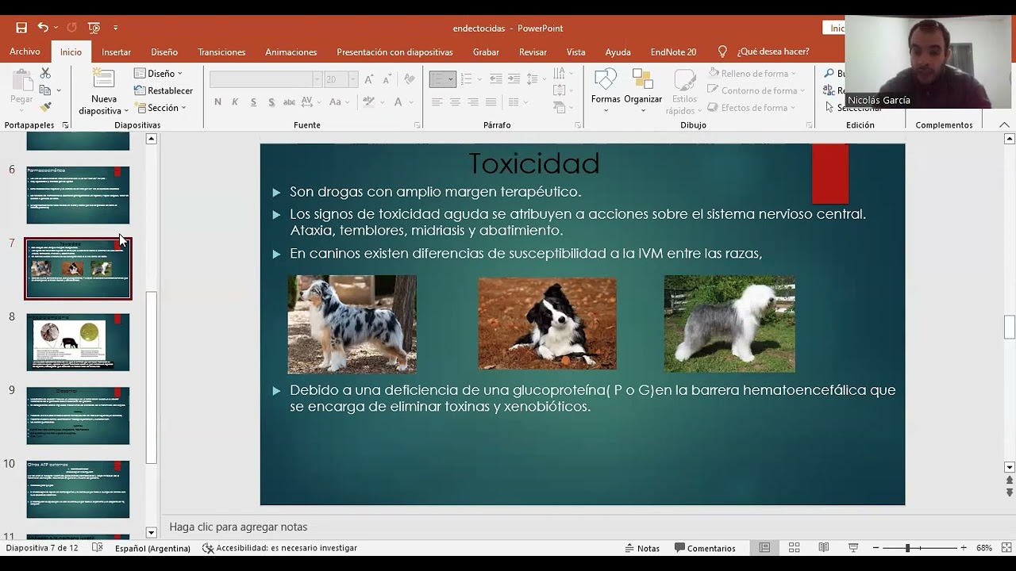Click zoom in plus button
Viewport: 1016px width, 571px height.
pos(964,548)
